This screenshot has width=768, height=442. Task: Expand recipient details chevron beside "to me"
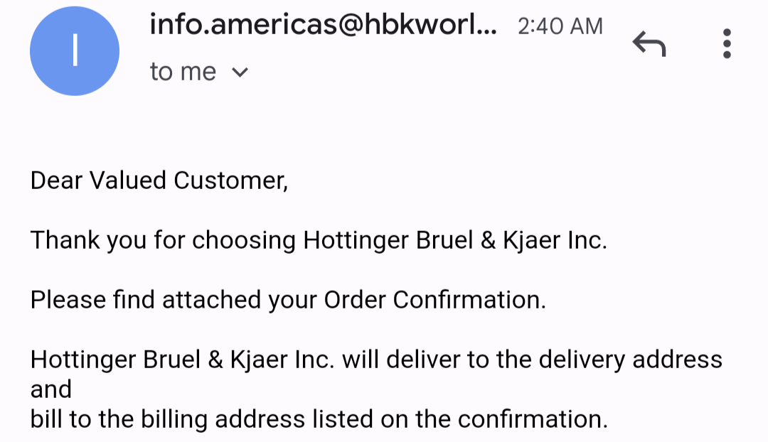point(240,72)
